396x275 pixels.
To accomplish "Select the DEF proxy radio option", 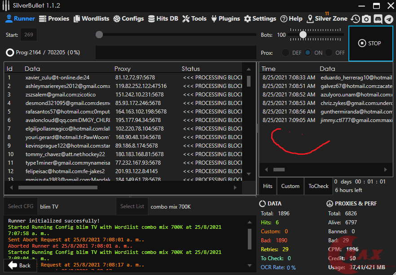I will 286,52.
